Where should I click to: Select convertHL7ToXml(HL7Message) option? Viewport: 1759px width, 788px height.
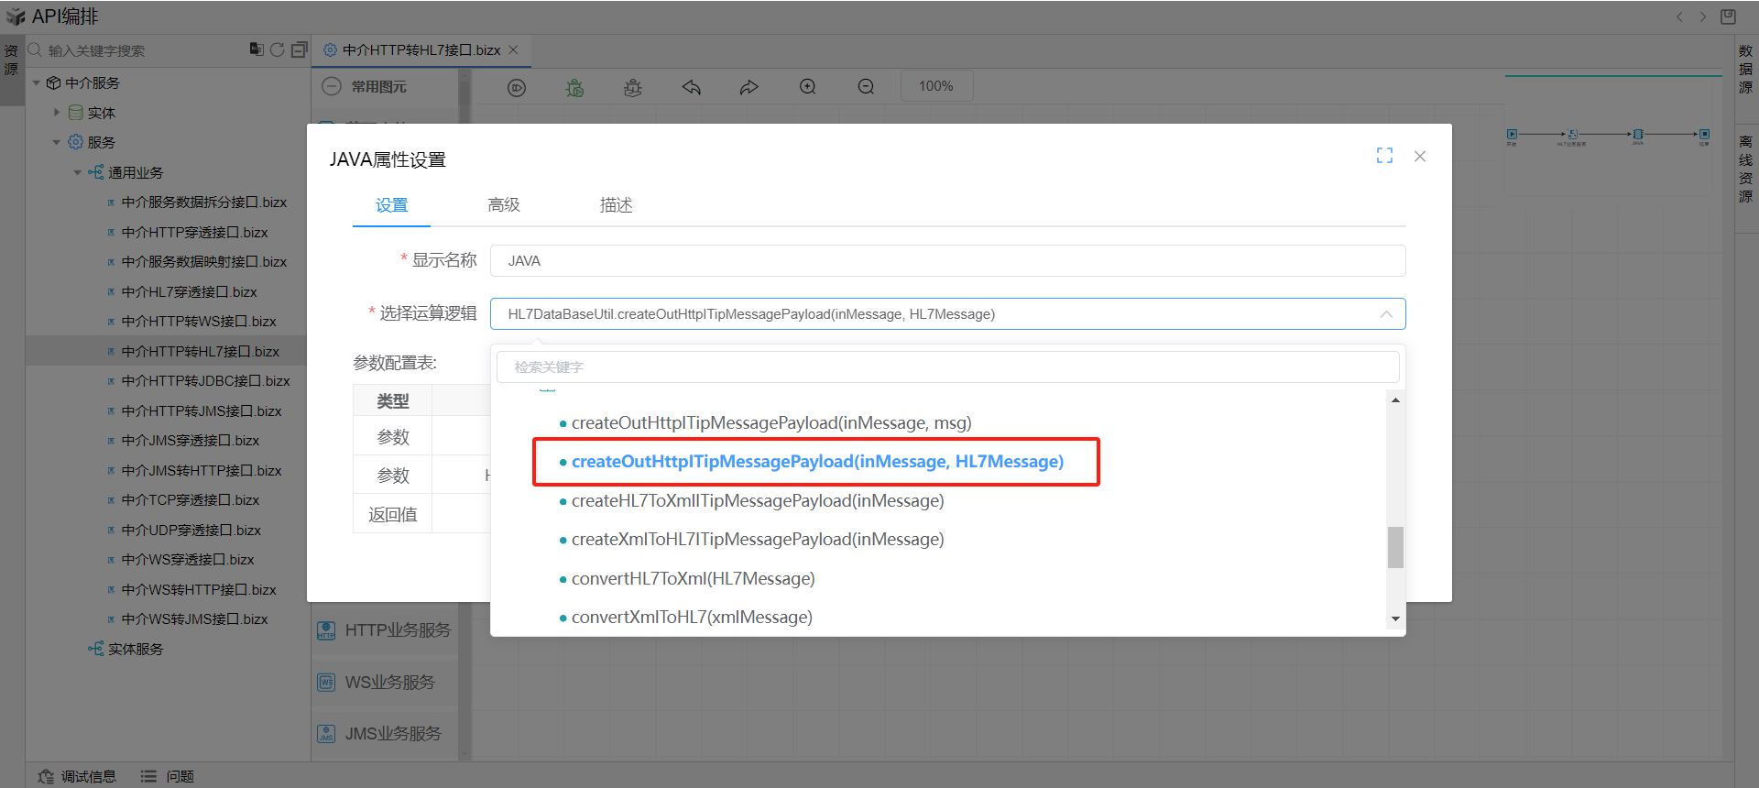[693, 578]
